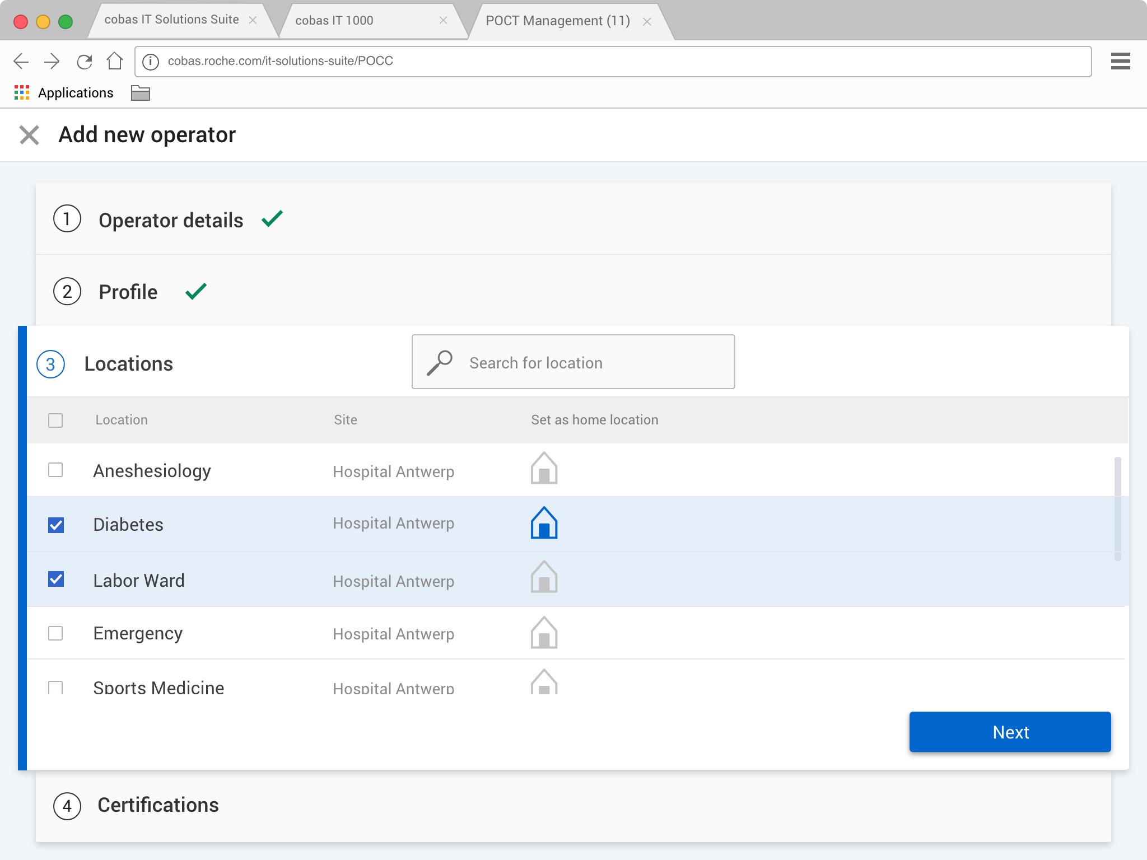
Task: Click the browser reload icon
Action: (x=84, y=61)
